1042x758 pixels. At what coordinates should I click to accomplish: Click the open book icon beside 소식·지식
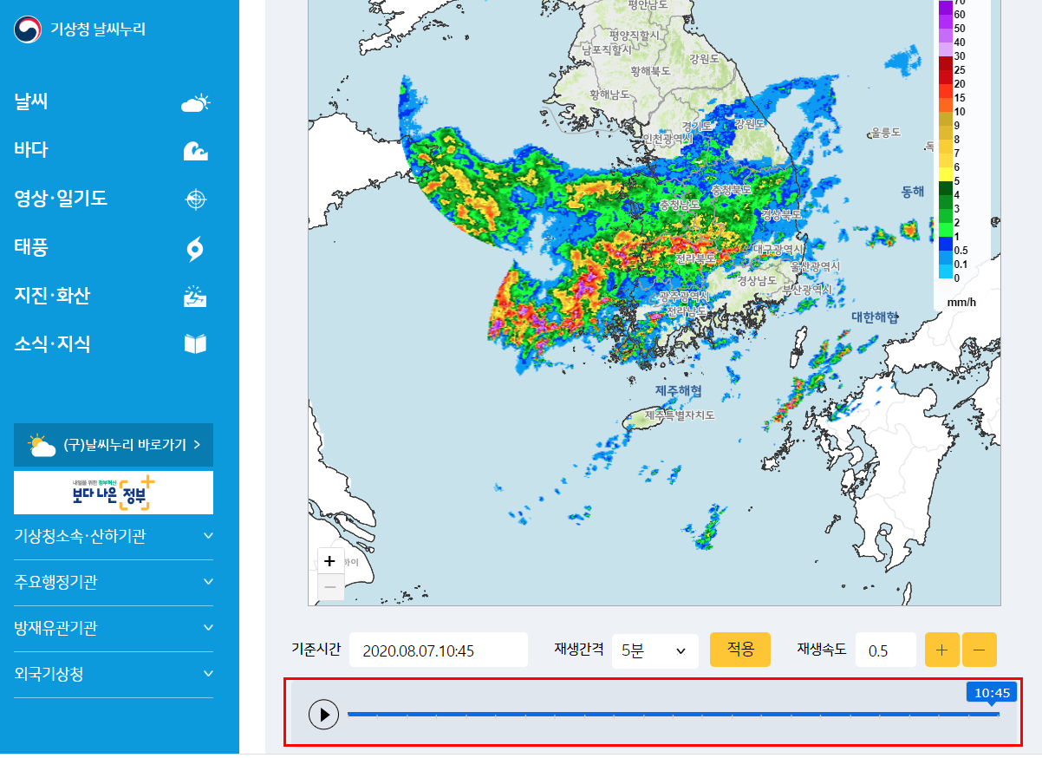click(x=196, y=344)
